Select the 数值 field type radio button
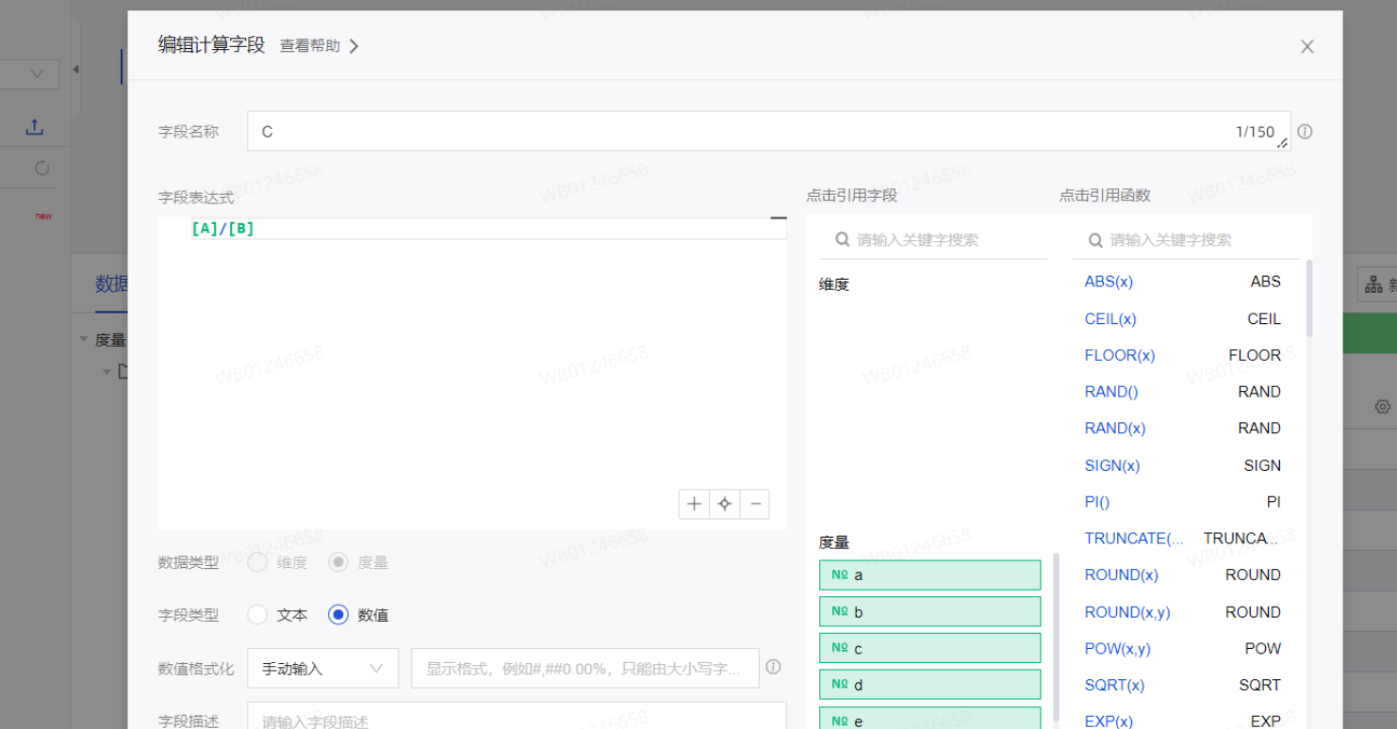The width and height of the screenshot is (1397, 729). click(x=338, y=615)
